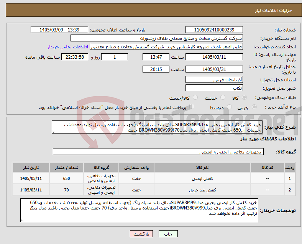Viewport: 302px width, 244px height.
Task: Click the need date cell in row 1
Action: [31, 178]
